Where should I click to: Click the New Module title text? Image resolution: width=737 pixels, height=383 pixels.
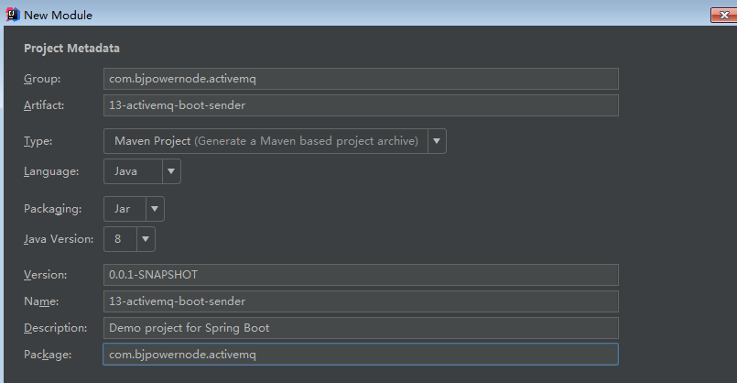click(x=58, y=15)
